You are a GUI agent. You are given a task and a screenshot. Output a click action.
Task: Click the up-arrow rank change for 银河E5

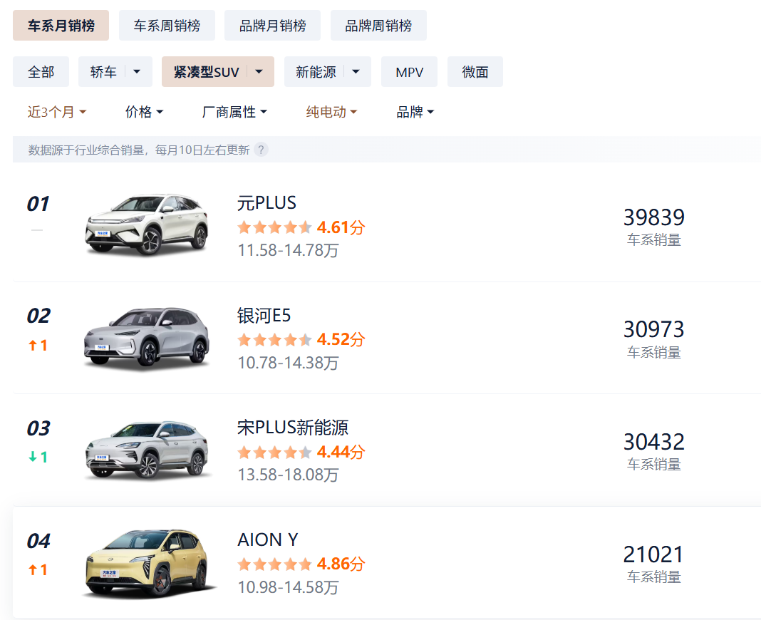pos(38,345)
